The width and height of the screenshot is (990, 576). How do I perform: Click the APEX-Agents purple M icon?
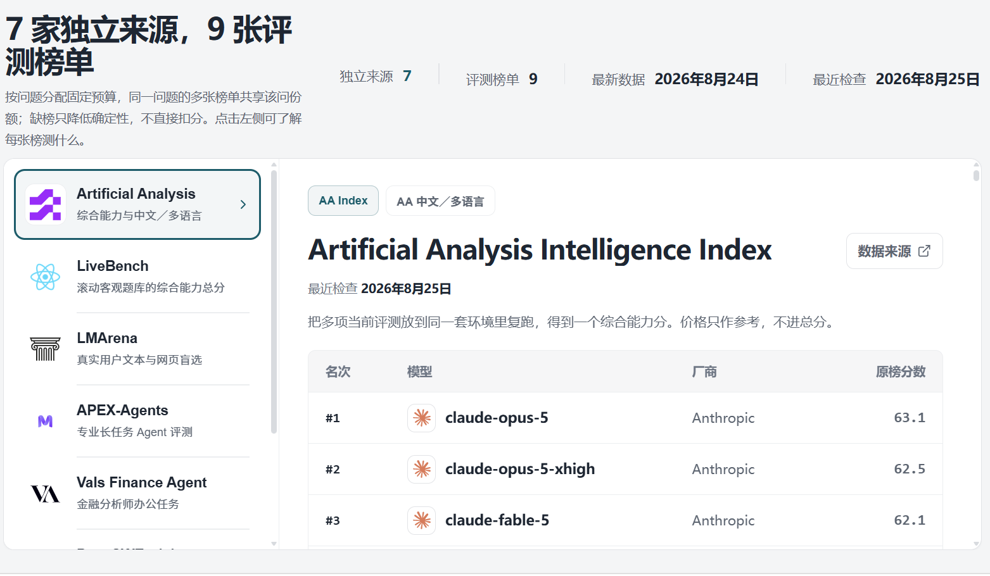(x=46, y=421)
